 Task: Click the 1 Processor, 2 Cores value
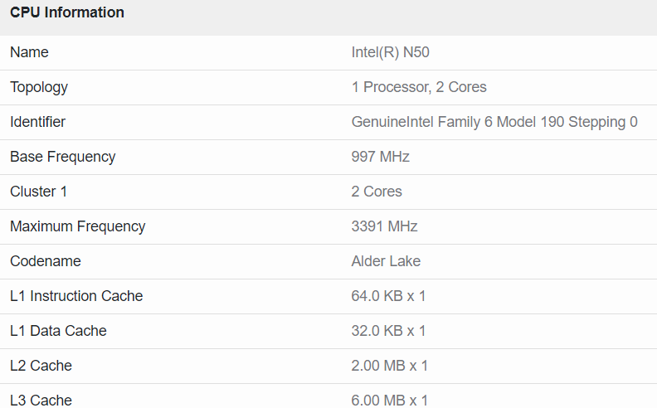coord(419,87)
